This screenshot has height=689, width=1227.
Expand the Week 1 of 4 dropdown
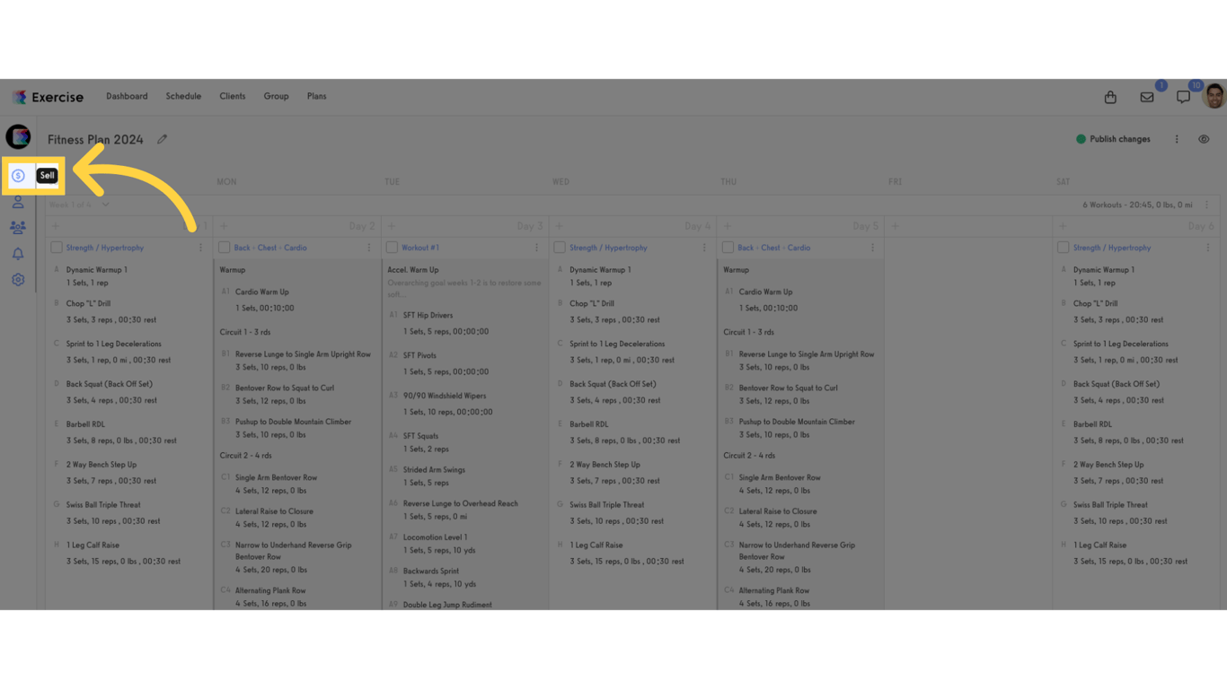tap(105, 205)
